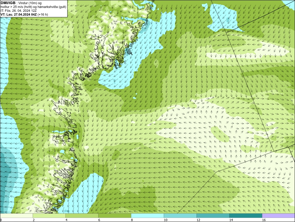Viewport: 295px width, 222px height.
Task: Click the legend scale label '14'
Action: point(231,220)
